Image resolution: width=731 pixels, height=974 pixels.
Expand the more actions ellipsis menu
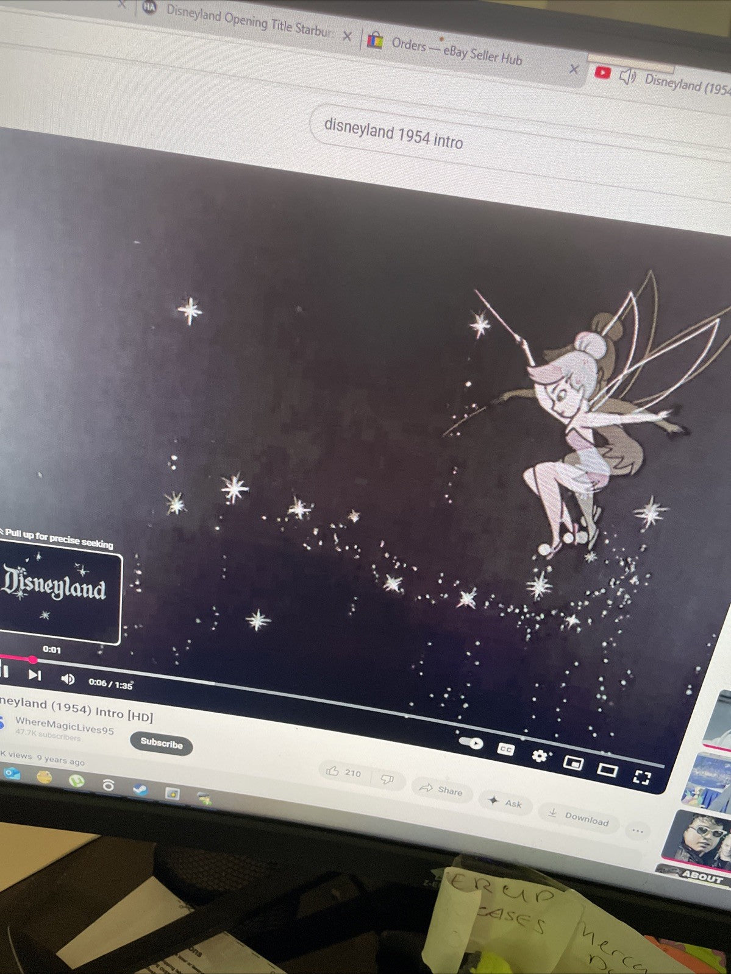click(x=637, y=830)
